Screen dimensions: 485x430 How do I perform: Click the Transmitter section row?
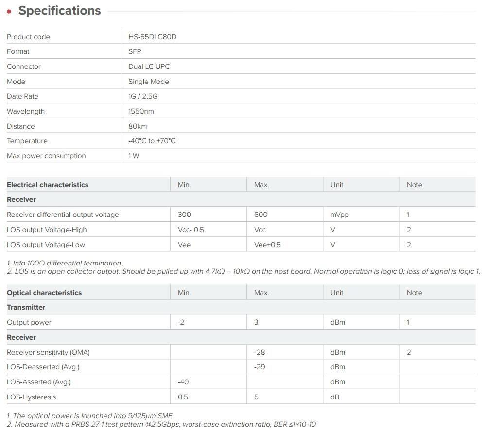241,307
